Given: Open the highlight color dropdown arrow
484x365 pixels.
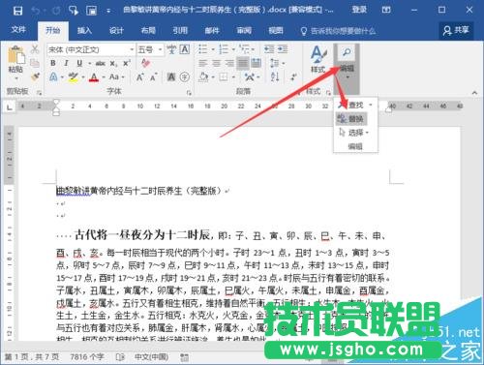Looking at the screenshot, I should [x=83, y=77].
